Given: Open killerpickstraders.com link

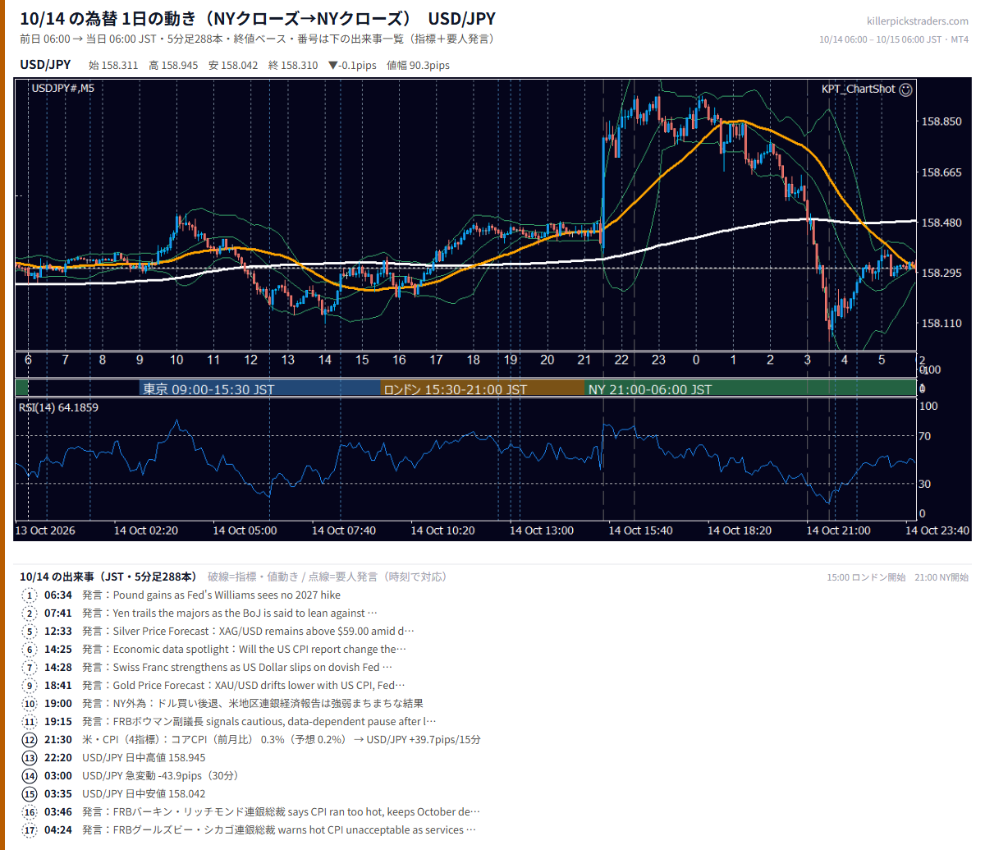Looking at the screenshot, I should [917, 21].
